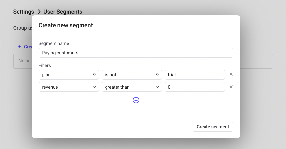Add a new filter with the plus icon
This screenshot has width=286, height=149.
pyautogui.click(x=136, y=100)
